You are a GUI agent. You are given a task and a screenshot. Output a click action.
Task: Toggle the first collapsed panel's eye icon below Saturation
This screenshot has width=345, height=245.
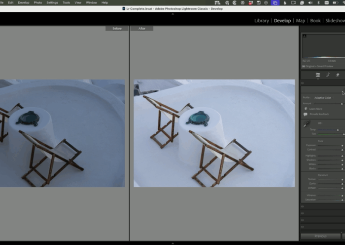[x=303, y=206]
